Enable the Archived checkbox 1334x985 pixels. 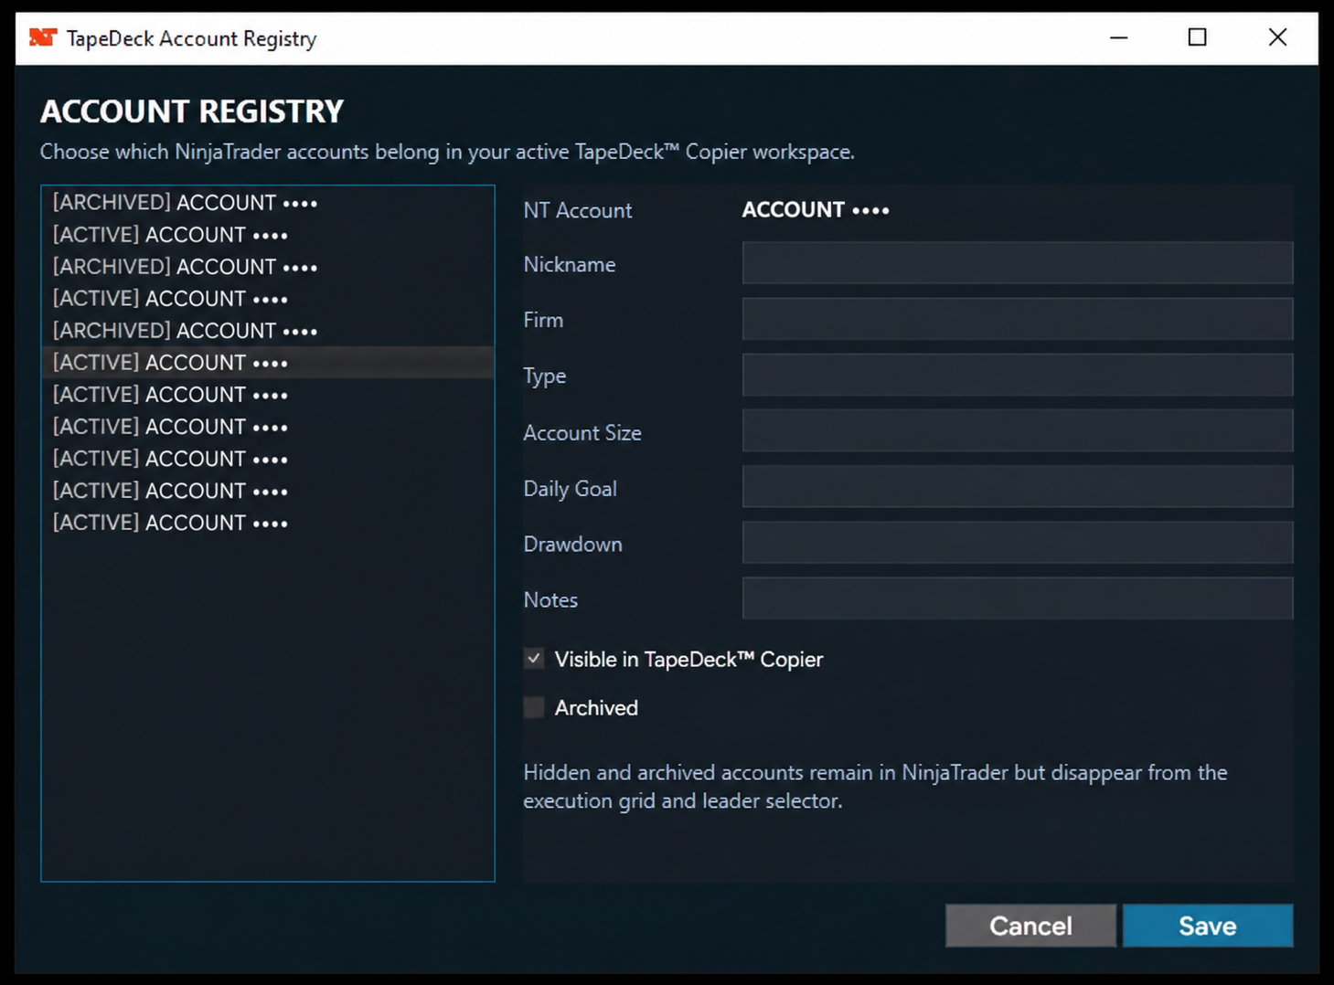534,707
